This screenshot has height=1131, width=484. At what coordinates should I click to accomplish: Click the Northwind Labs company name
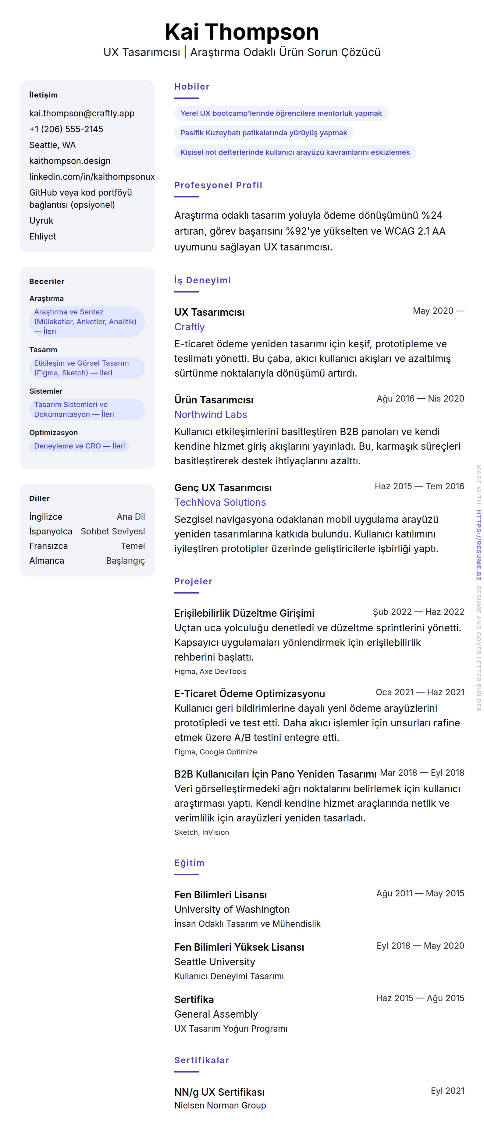tap(210, 414)
